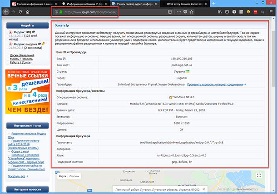Viewport: 277px width, 194px height.
Task: Open 'Проверить скорость интернет соединения' link
Action: click(x=215, y=85)
